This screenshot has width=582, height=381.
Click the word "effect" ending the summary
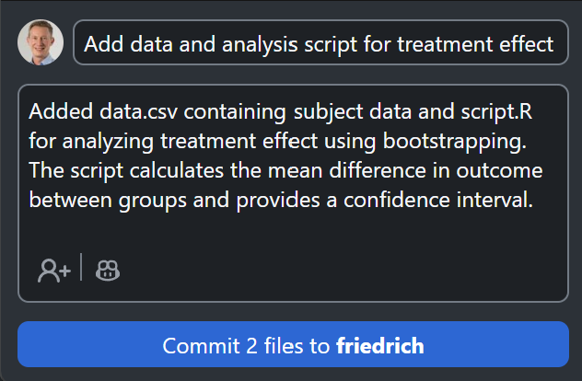(x=526, y=43)
